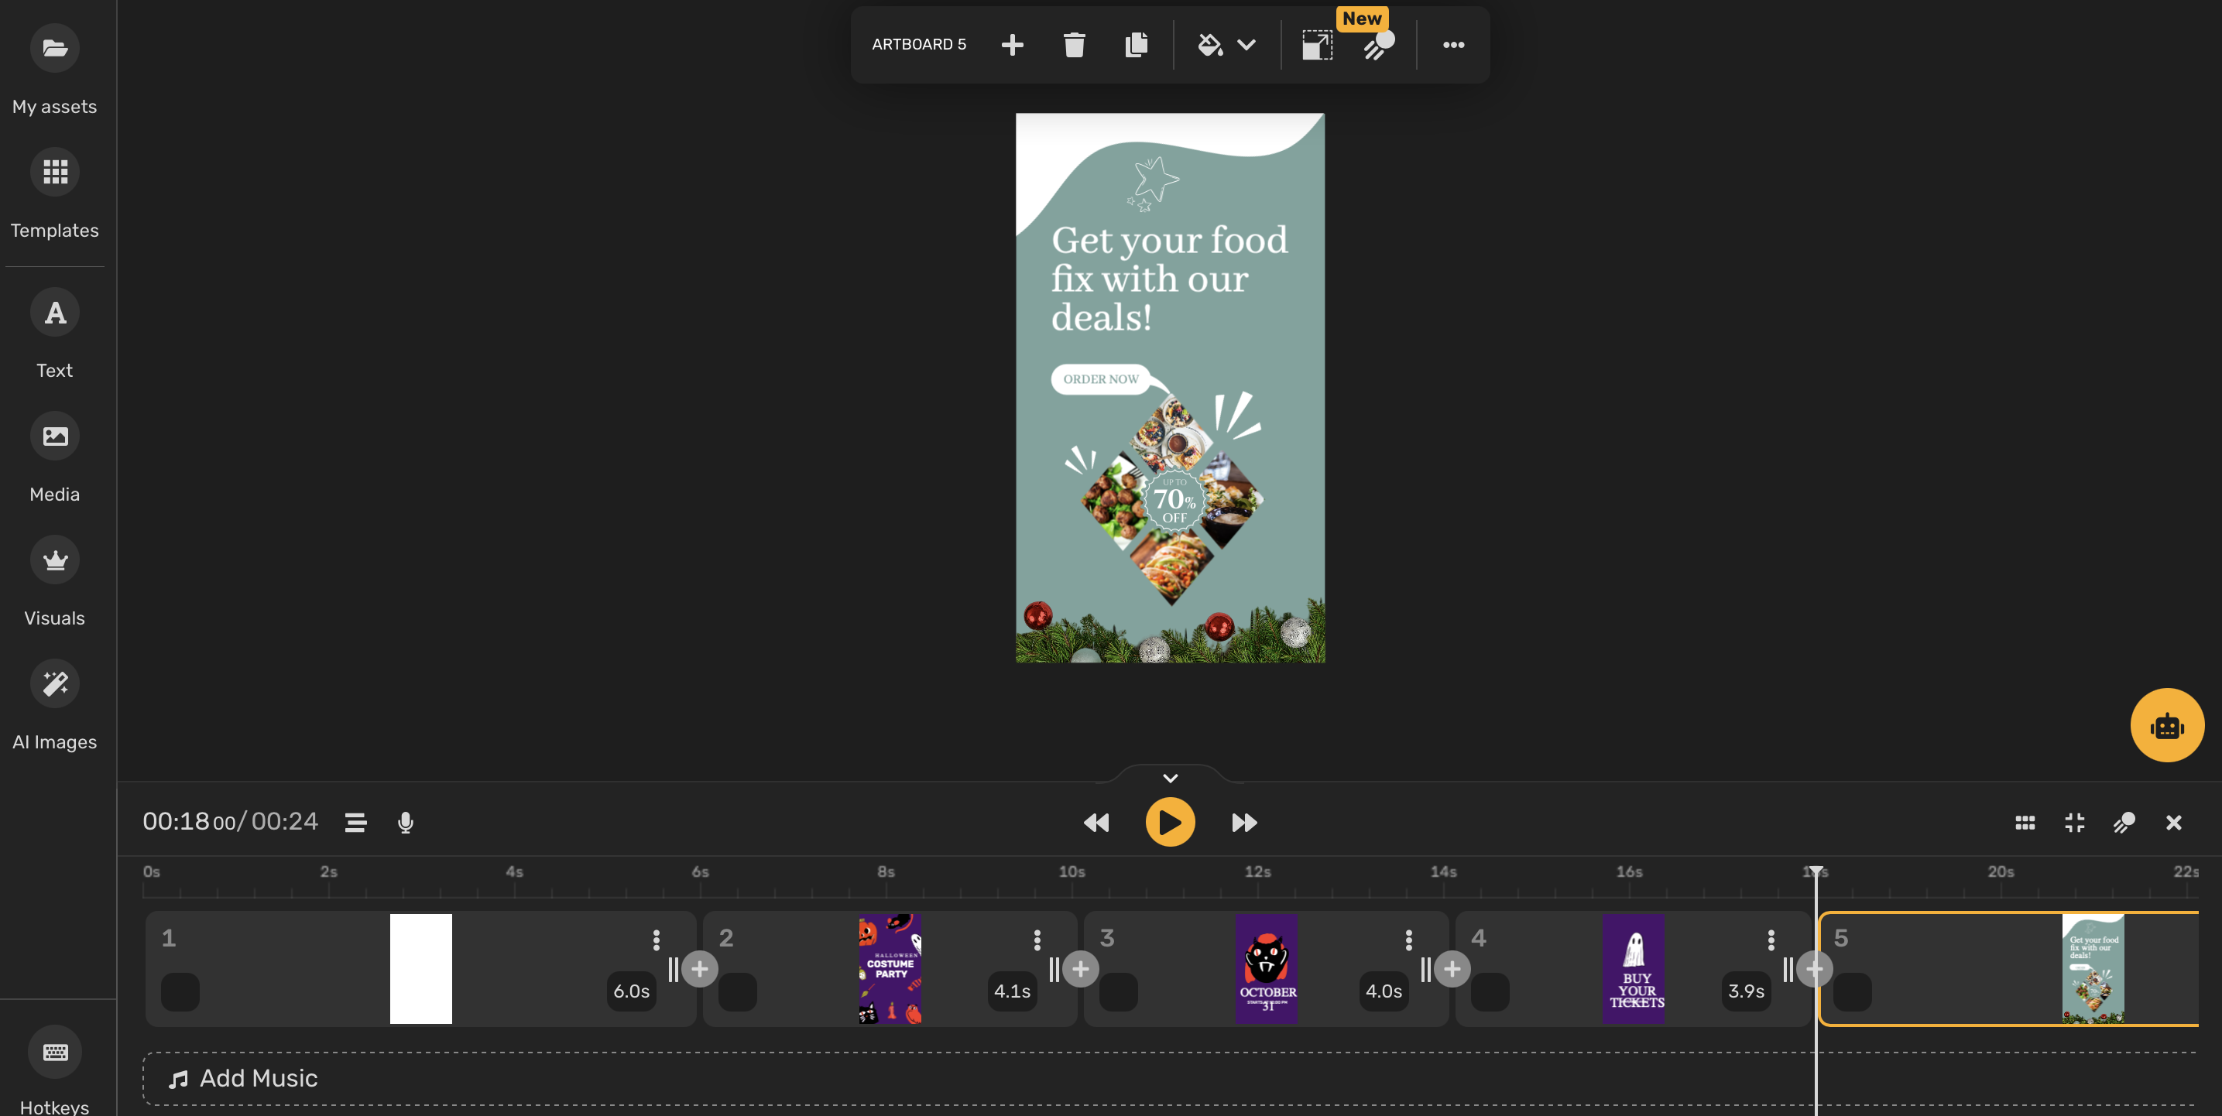Open the yellow AI assistant bot
Screen dimensions: 2222x1116
(x=2167, y=724)
